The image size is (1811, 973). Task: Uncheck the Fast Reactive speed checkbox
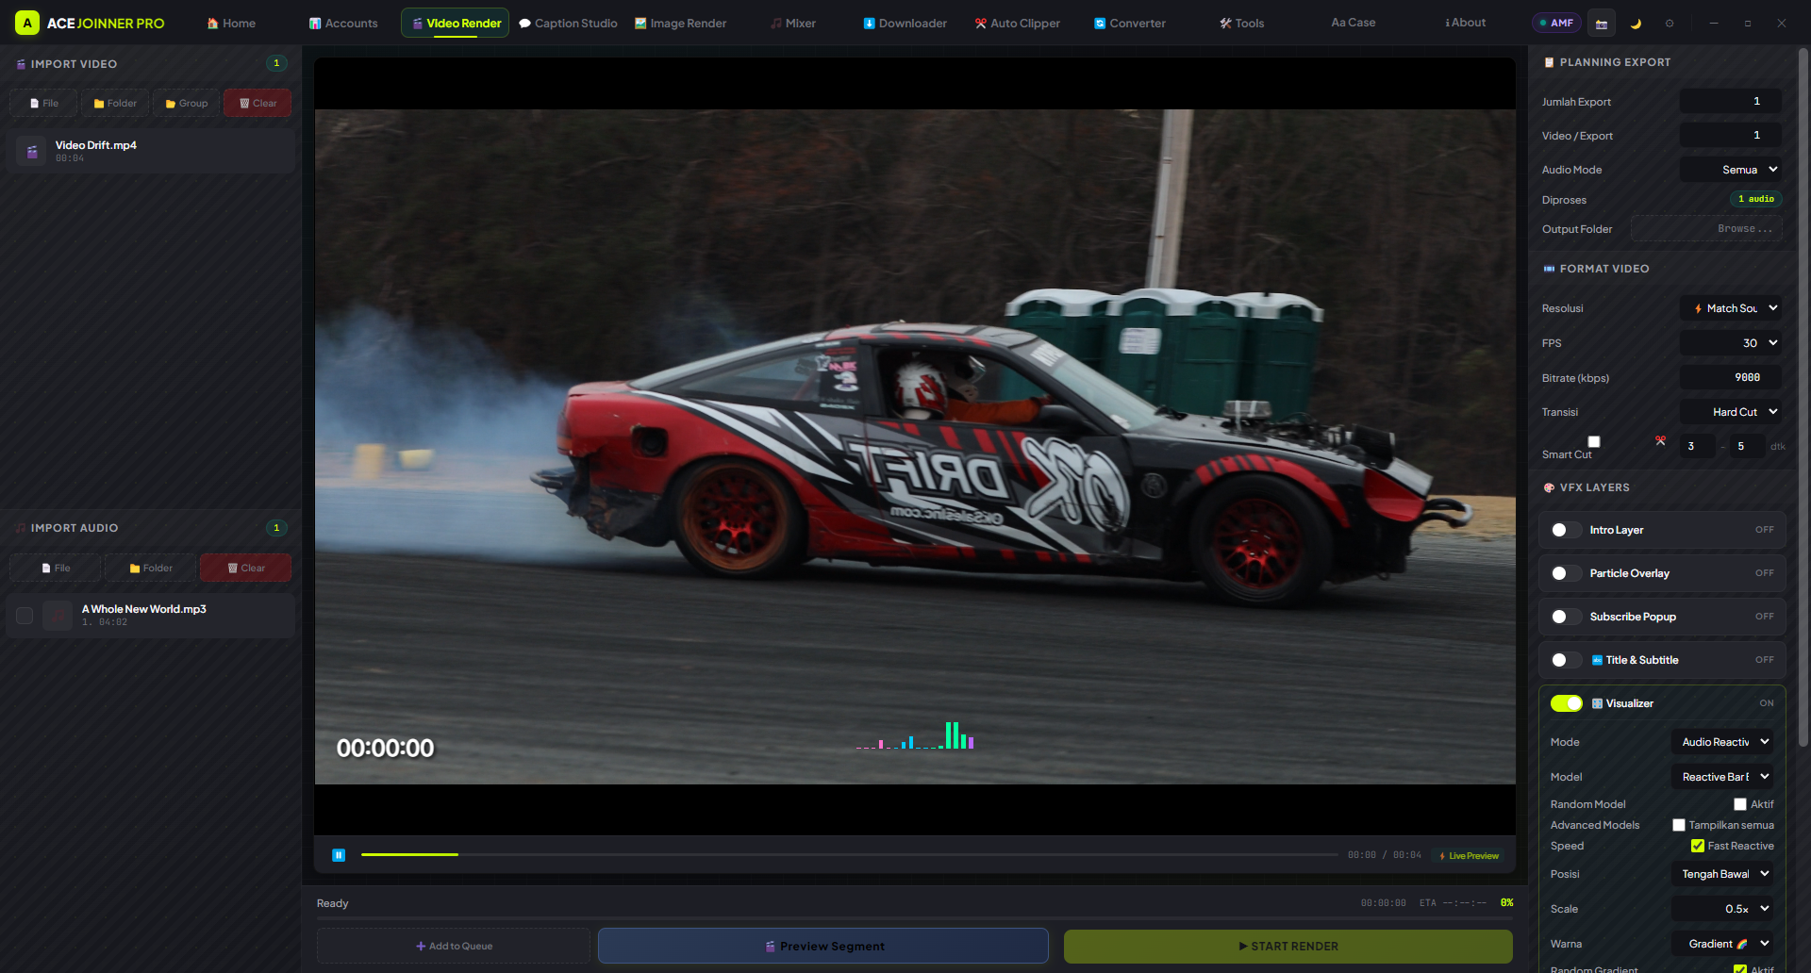[1698, 846]
